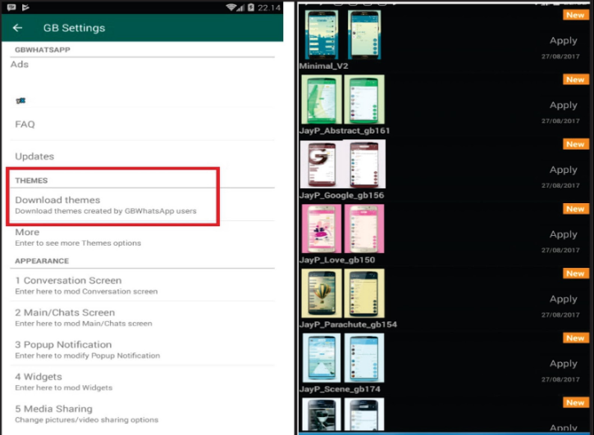
Task: Select the Minimal_V2 theme name
Action: (324, 66)
